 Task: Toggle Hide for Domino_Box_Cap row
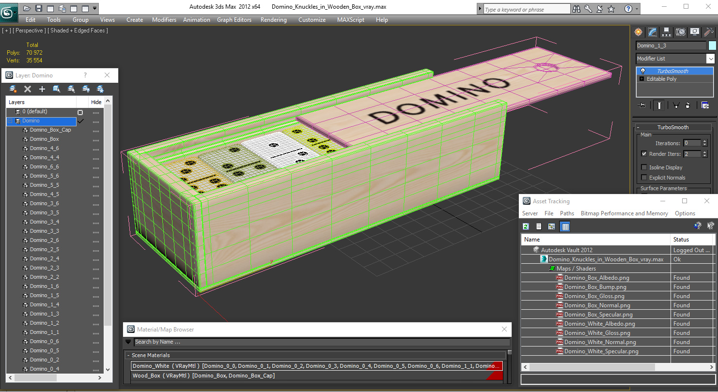click(96, 130)
